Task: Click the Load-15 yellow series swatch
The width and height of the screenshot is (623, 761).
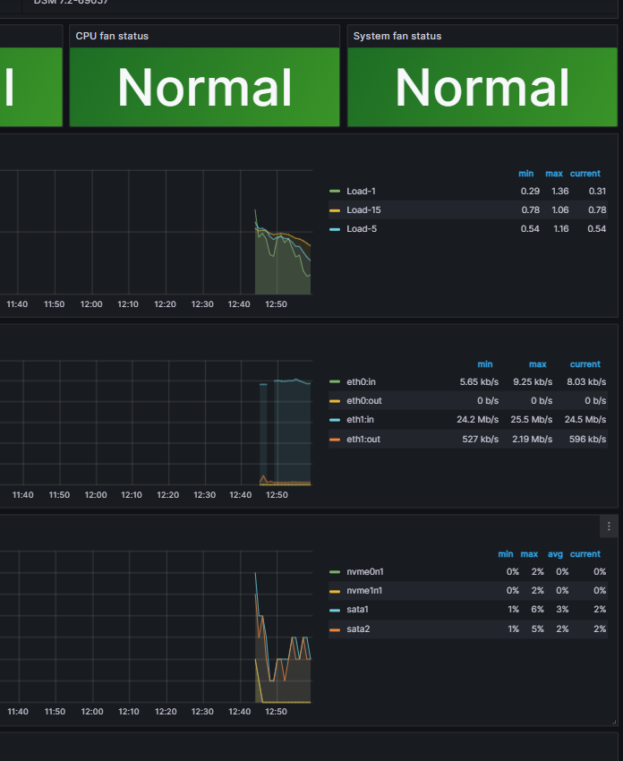Action: [x=334, y=210]
